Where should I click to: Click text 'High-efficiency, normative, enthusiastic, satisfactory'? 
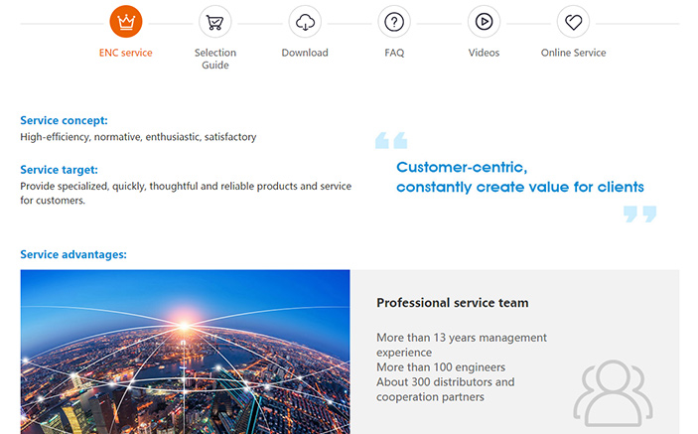coord(138,137)
